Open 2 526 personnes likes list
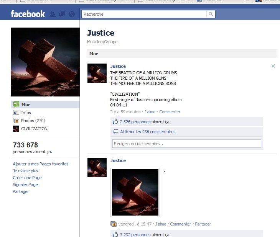The height and width of the screenshot is (237, 280). coord(135,122)
